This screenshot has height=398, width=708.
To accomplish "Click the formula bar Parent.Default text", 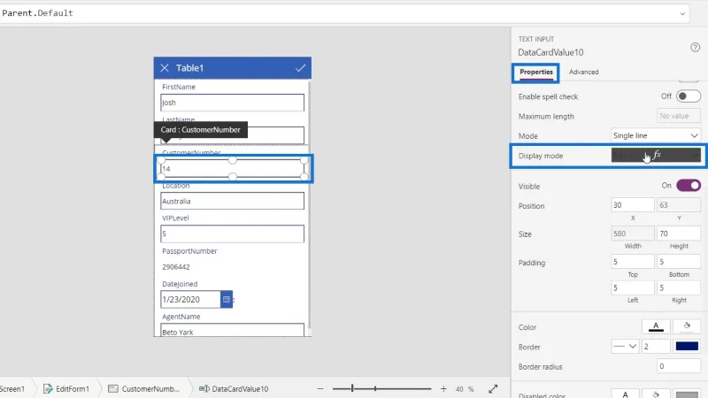I will click(x=37, y=13).
